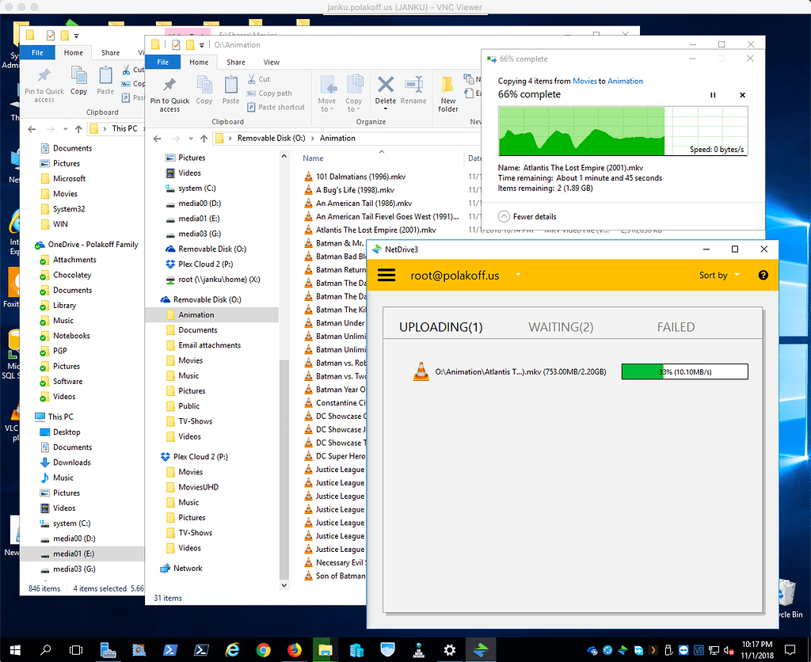Switch to the WAITING(2) tab in NetDrive3
Viewport: 811px width, 662px height.
(561, 326)
